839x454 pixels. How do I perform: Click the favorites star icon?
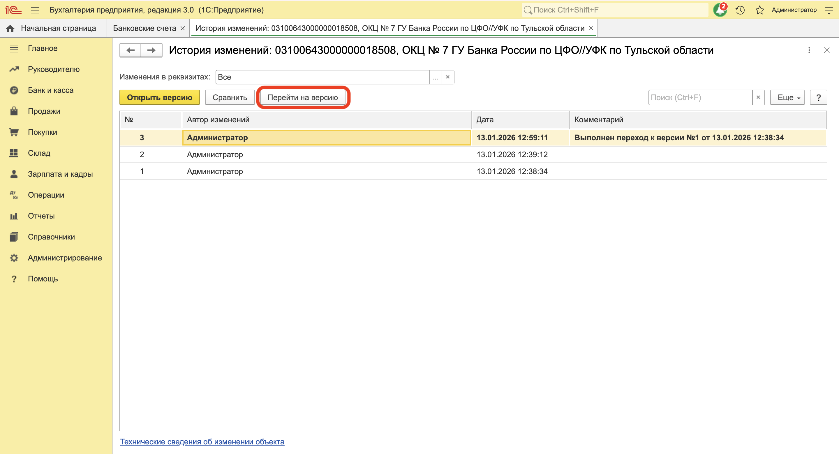coord(759,10)
